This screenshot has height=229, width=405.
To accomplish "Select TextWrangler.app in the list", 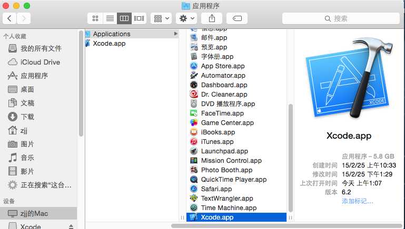I will pos(236,198).
